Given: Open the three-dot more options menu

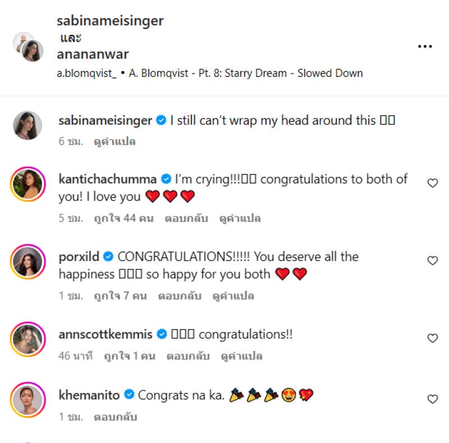Looking at the screenshot, I should (425, 47).
